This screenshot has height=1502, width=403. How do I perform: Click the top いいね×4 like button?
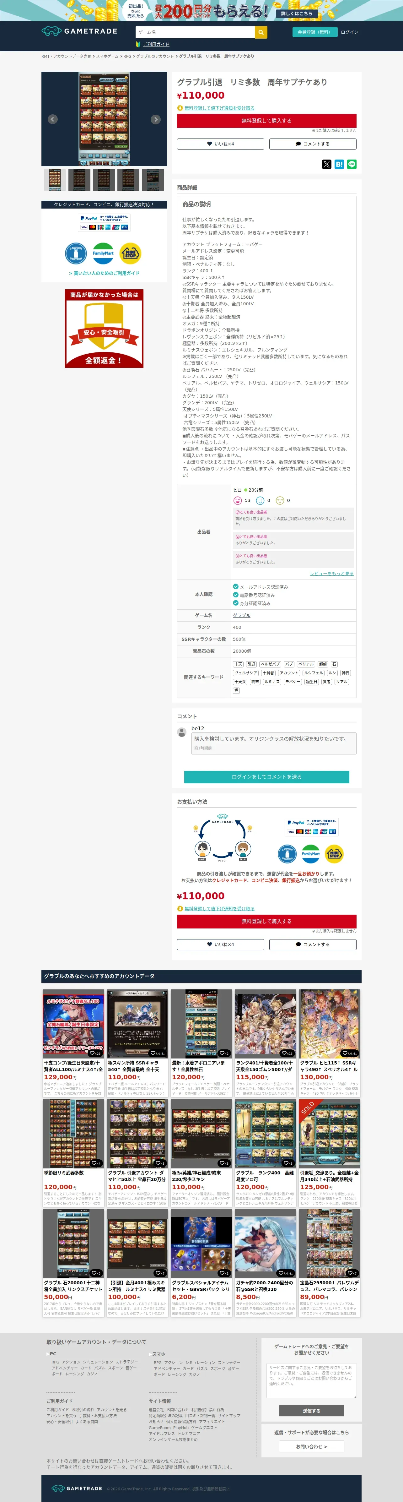pos(221,144)
